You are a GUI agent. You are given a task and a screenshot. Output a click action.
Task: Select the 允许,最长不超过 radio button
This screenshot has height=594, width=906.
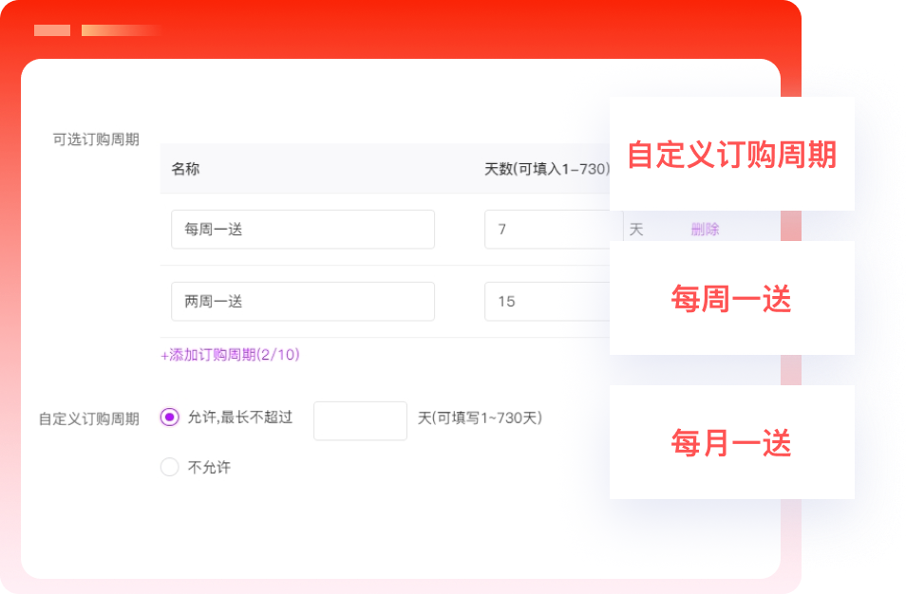click(x=170, y=418)
